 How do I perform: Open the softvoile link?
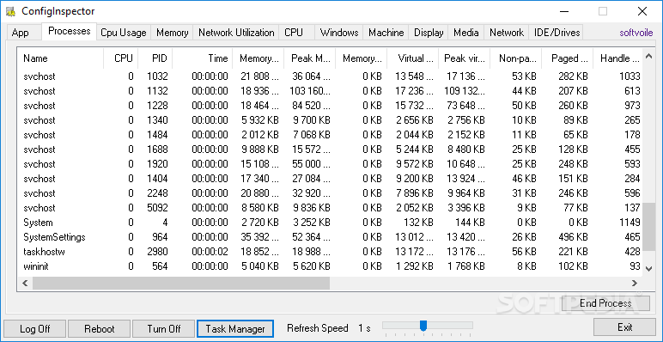click(636, 33)
